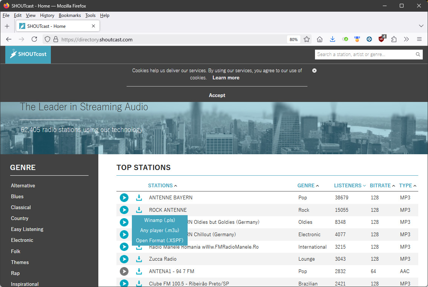This screenshot has width=428, height=287.
Task: Click download icon for ANTENNE BAYERN
Action: pos(139,197)
